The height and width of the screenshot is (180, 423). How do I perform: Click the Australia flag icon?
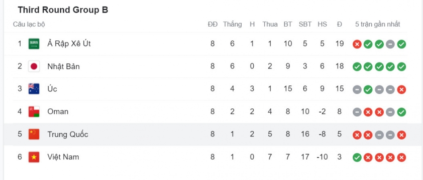click(x=34, y=89)
